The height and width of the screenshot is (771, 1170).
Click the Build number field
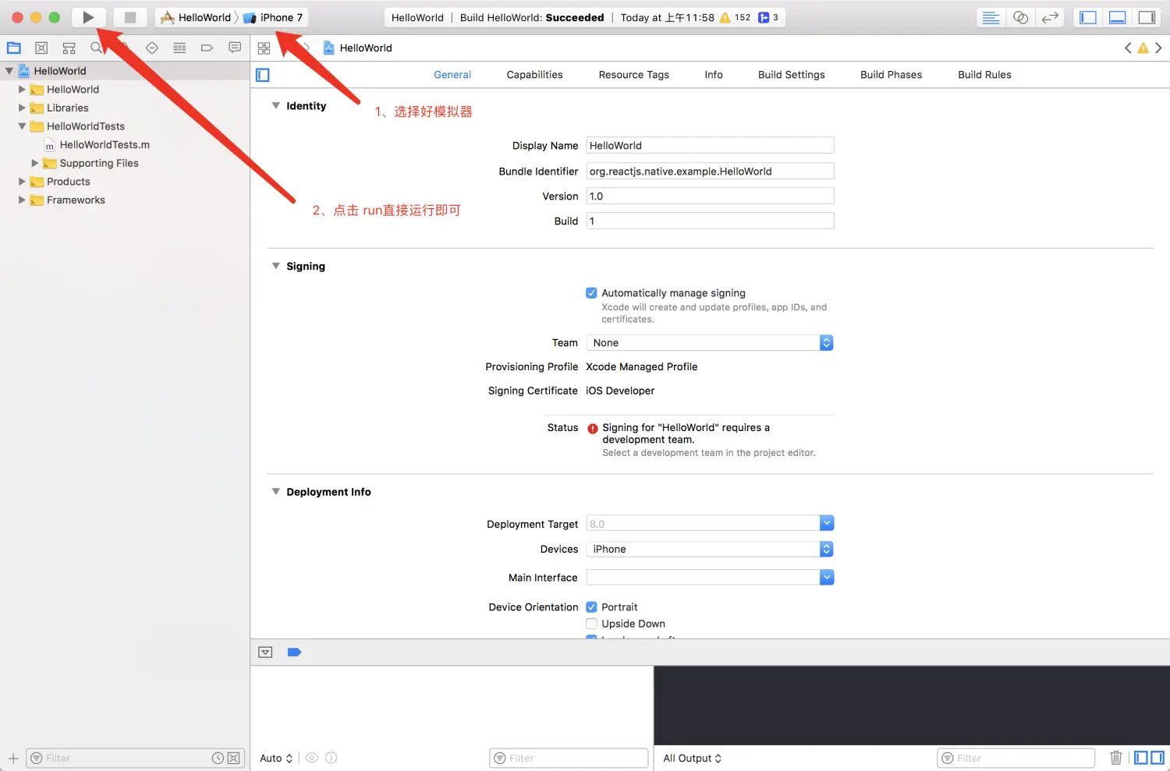click(710, 221)
